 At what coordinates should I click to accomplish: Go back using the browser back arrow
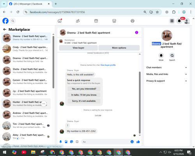tap(4, 12)
